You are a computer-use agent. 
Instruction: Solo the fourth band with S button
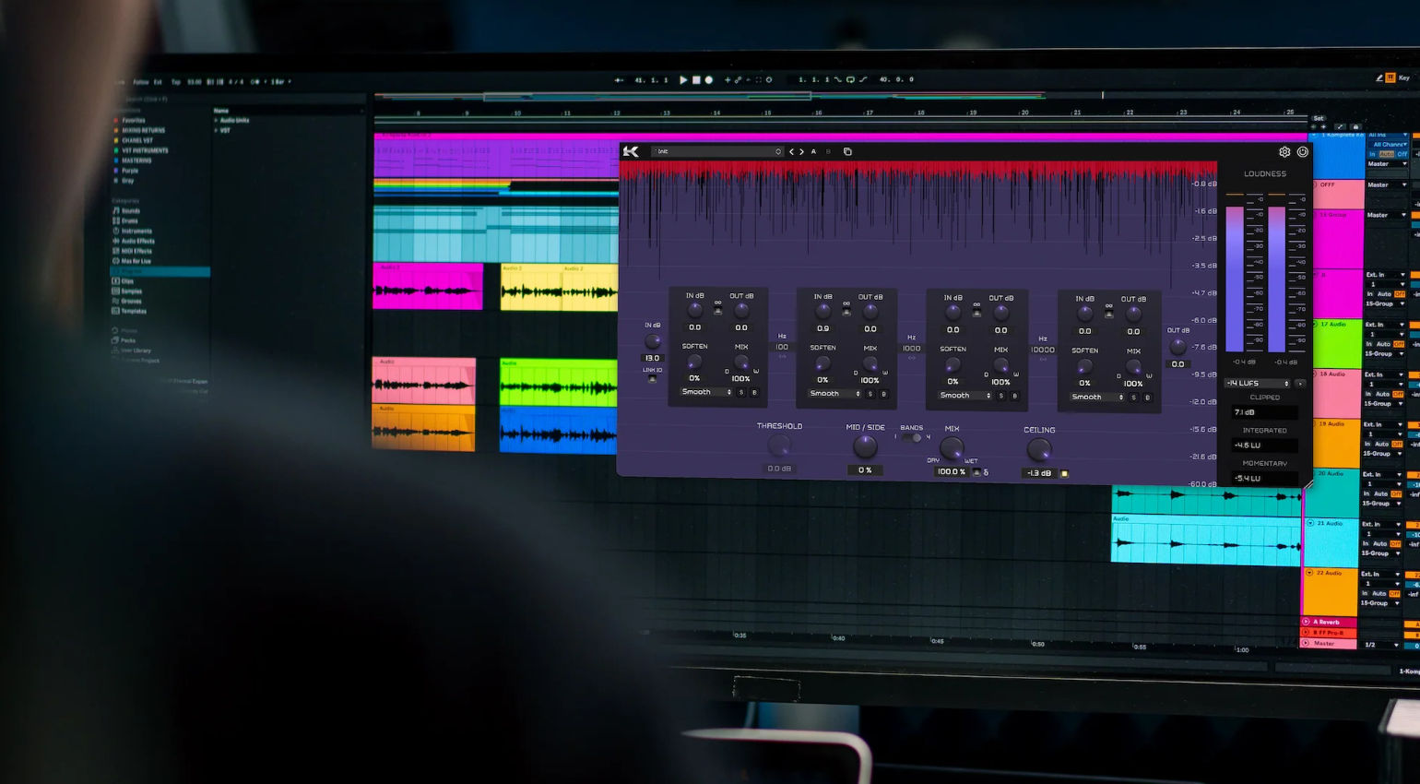tap(1133, 398)
